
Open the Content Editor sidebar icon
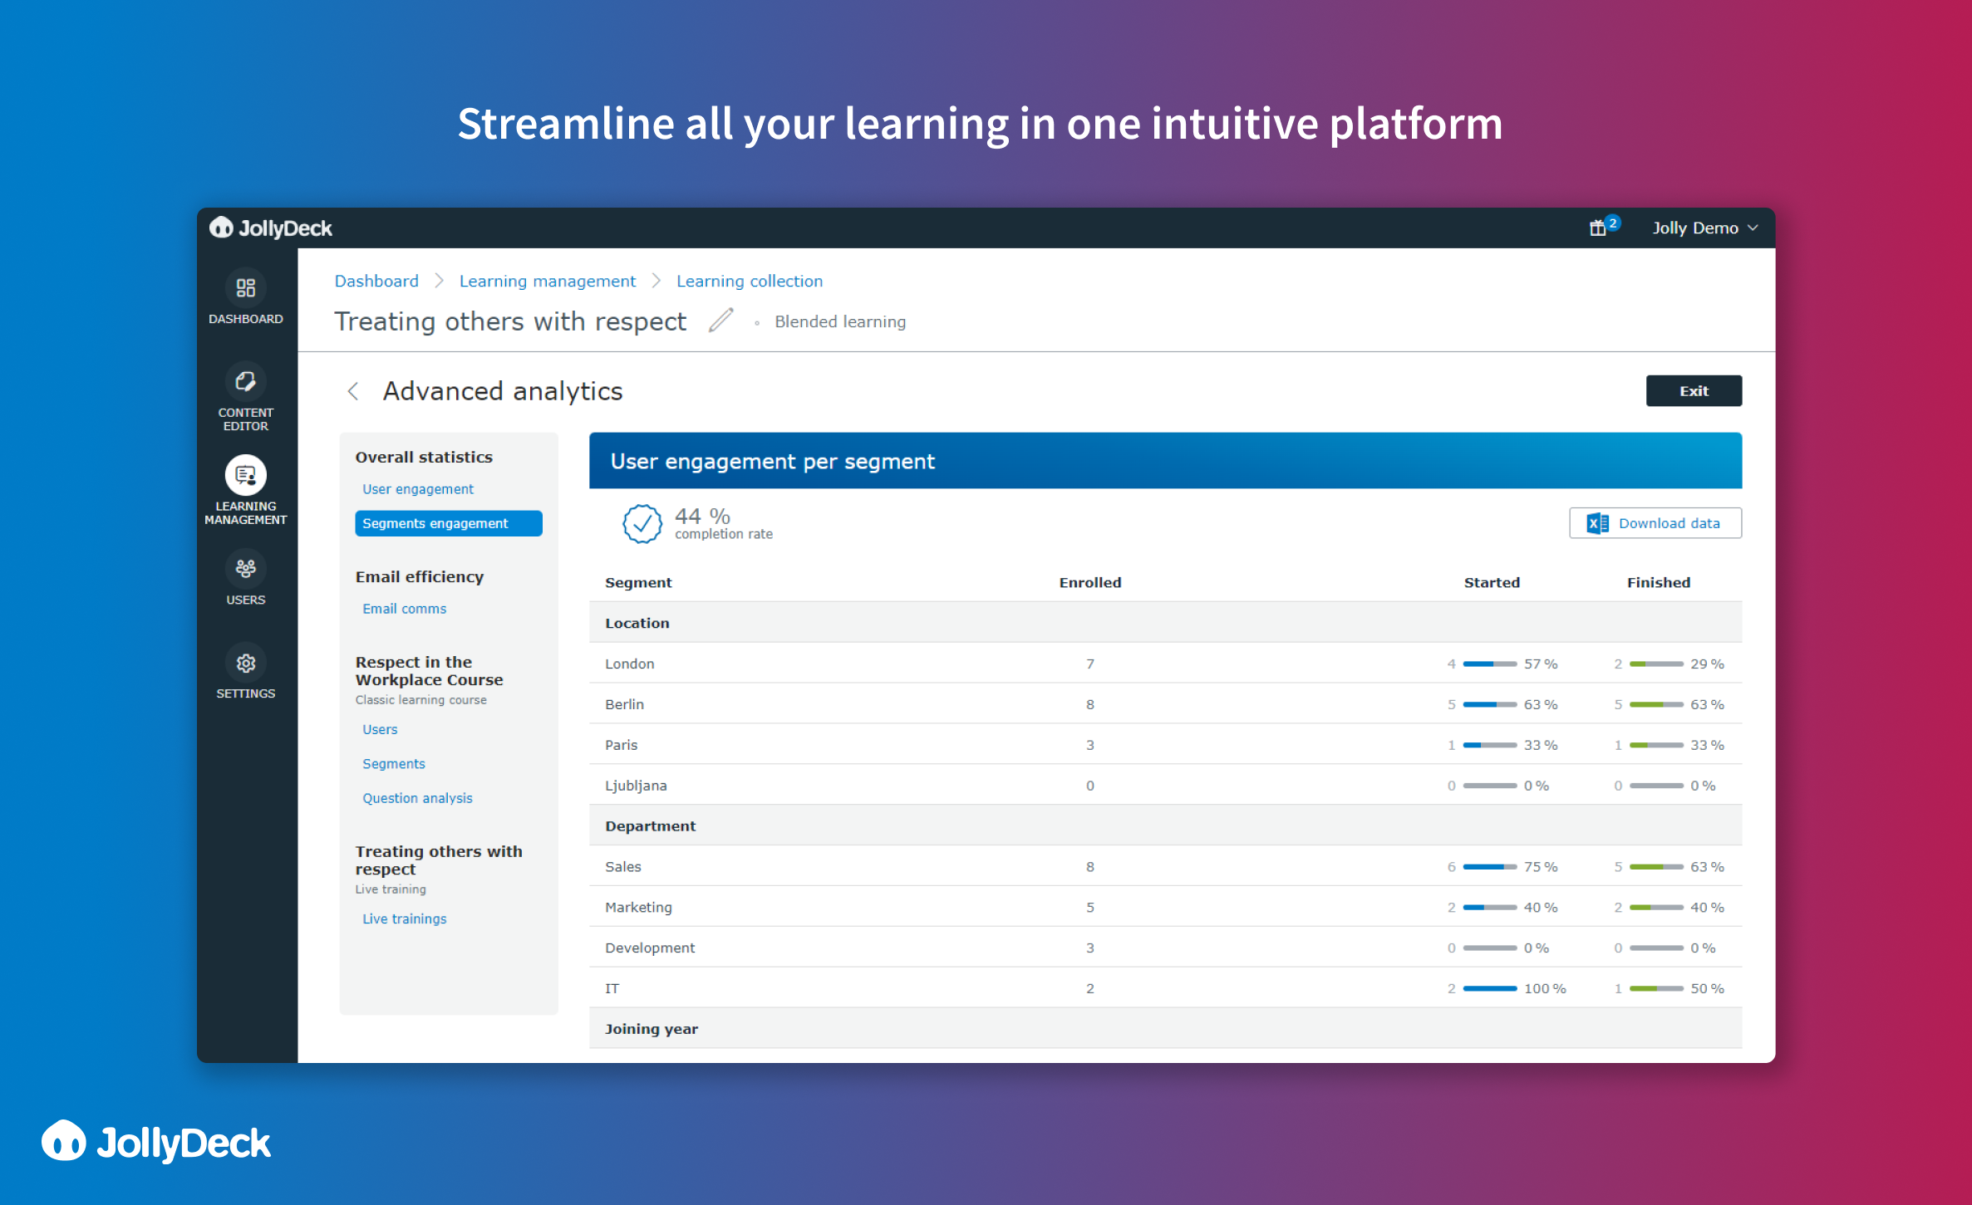(245, 382)
